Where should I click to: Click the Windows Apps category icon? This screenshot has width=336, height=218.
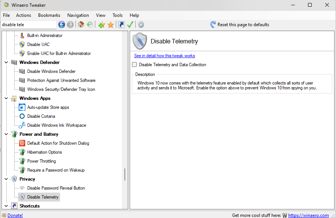14,98
